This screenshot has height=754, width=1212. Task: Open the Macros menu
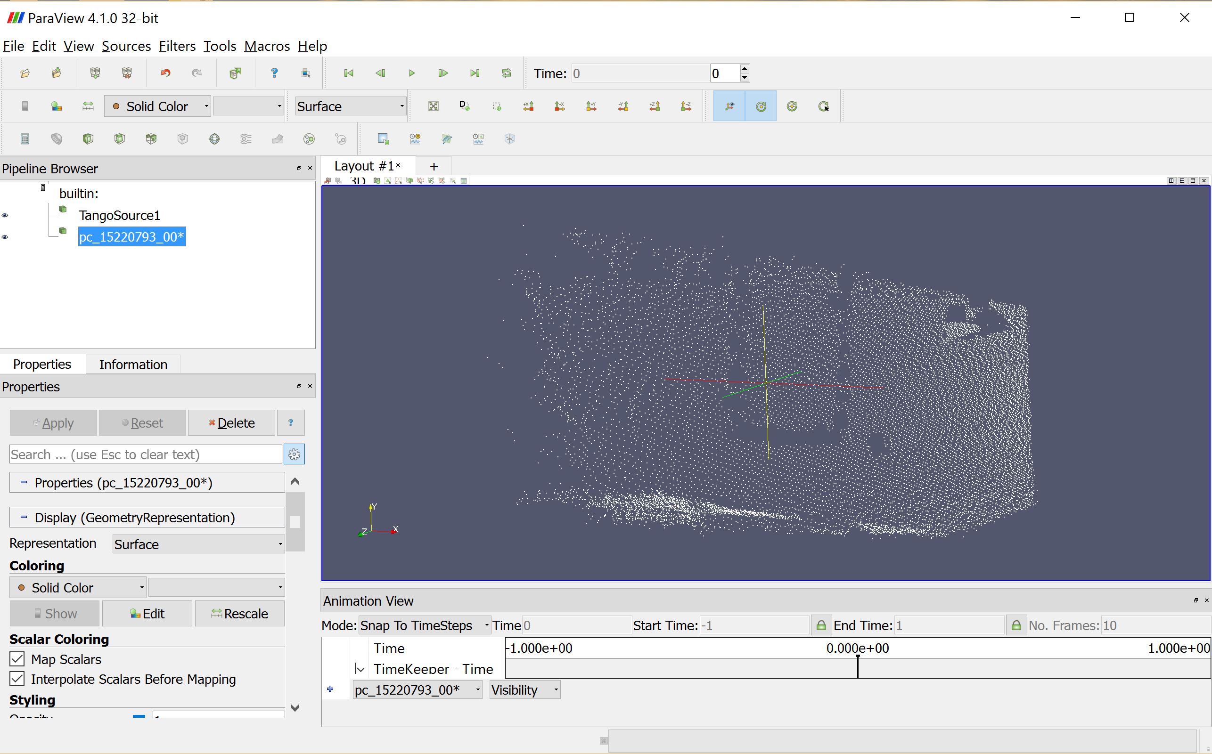(267, 46)
